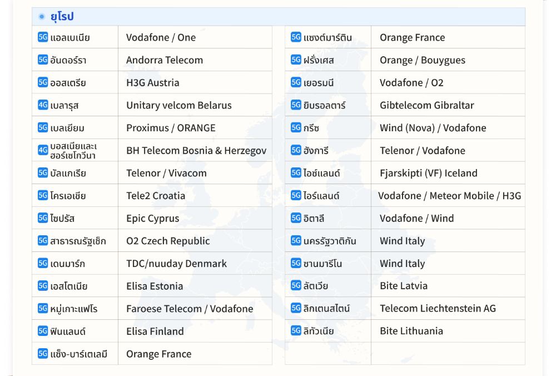Click the country name นครรัฐวาติกัน
556x376 pixels.
330,241
